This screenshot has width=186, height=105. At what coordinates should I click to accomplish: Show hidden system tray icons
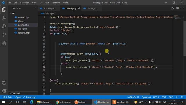point(146,102)
